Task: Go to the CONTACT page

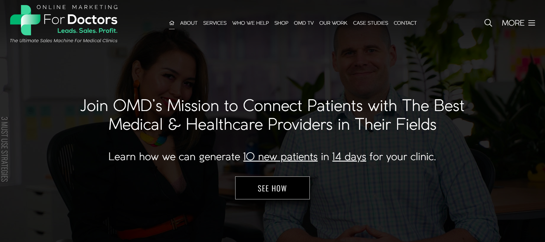Action: [x=405, y=23]
